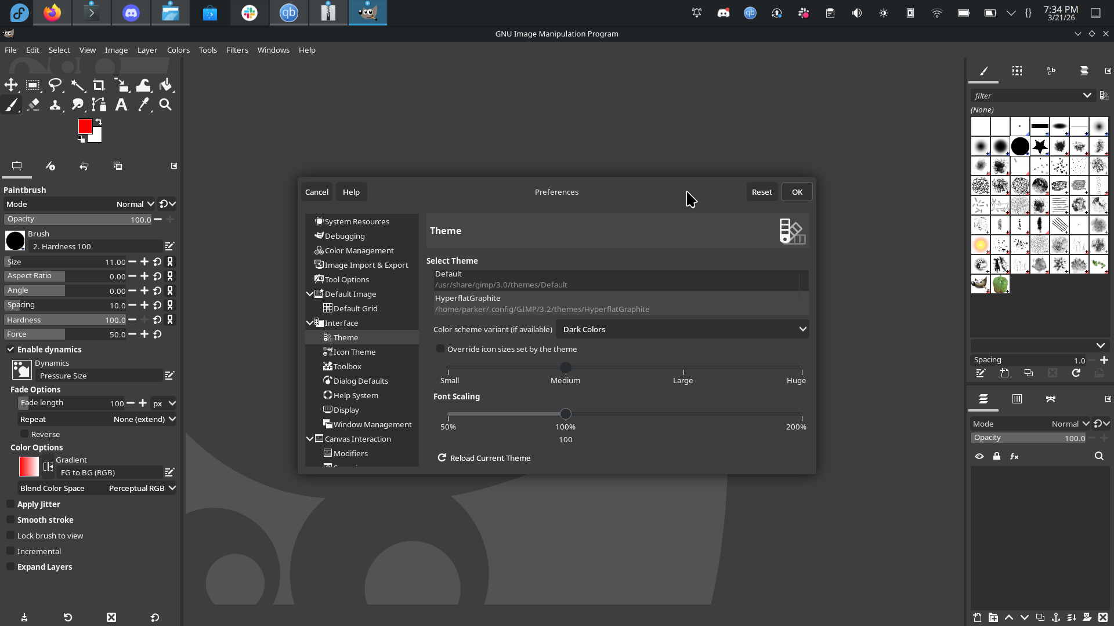Select the Eraser tool
1114x626 pixels.
[x=33, y=105]
